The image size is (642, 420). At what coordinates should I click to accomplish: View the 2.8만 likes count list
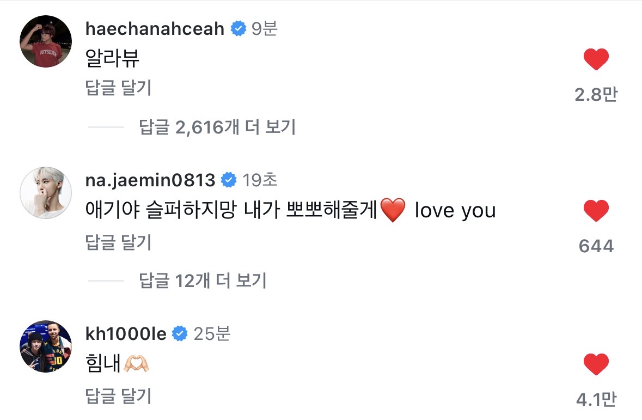[x=596, y=95]
